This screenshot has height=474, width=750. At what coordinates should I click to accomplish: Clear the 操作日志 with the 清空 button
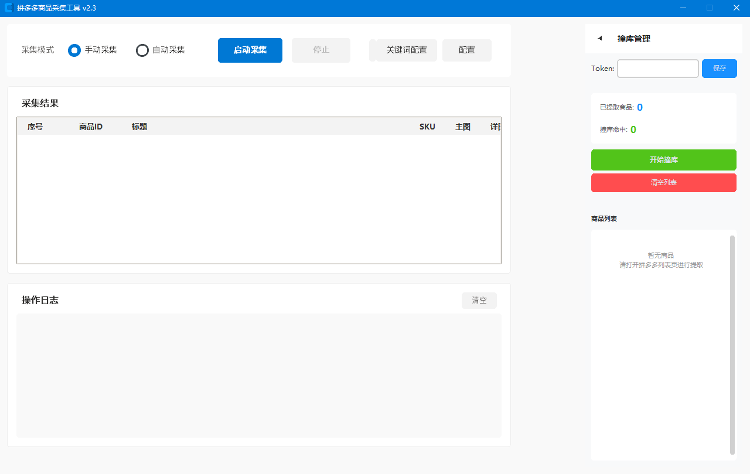tap(479, 301)
